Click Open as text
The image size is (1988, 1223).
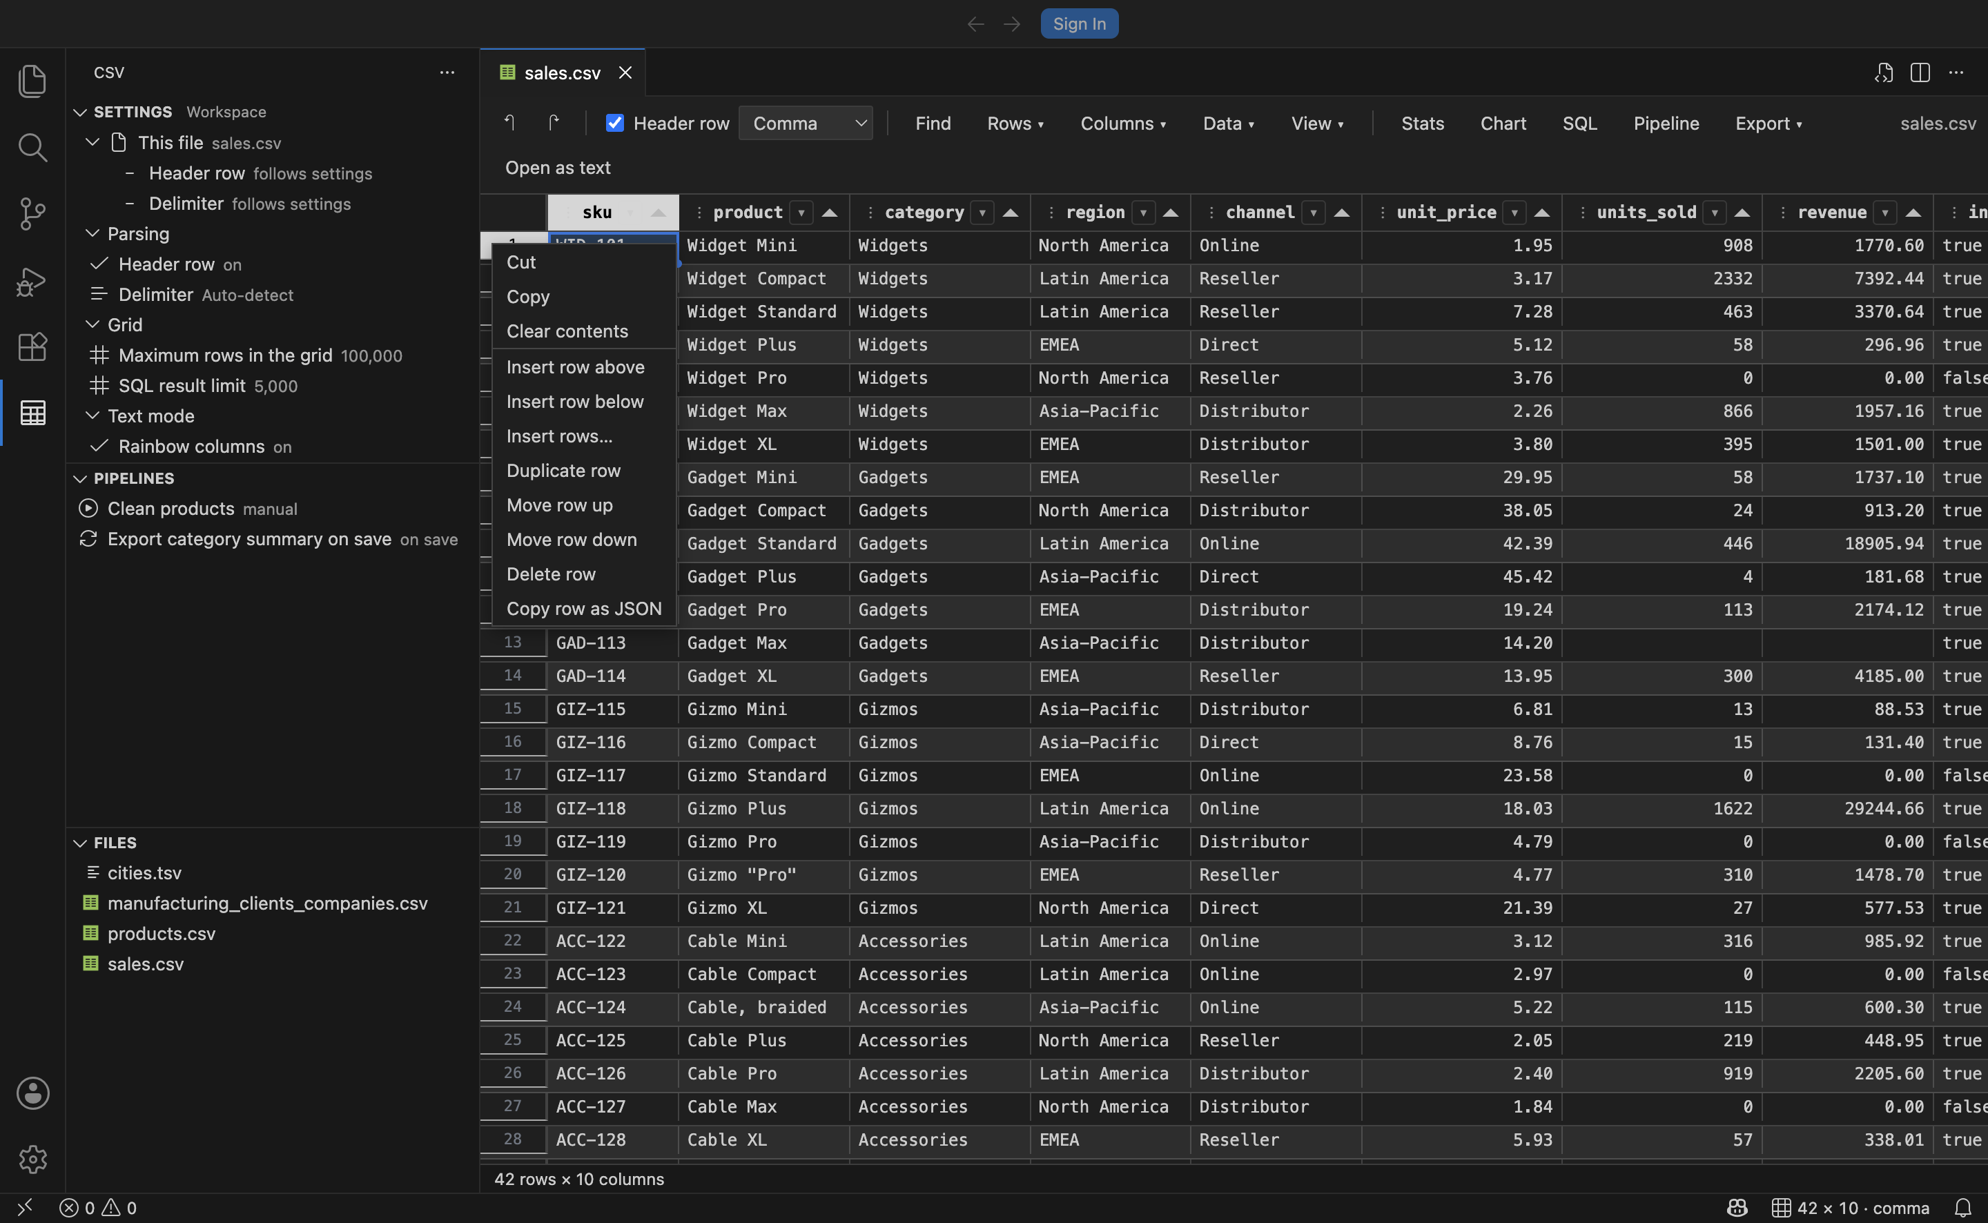pos(557,168)
